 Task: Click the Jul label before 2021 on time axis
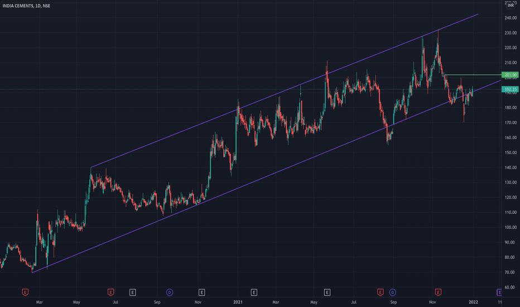tap(115, 302)
